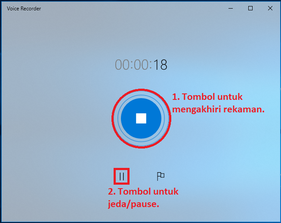Stop the recording with the blue button

141,118
